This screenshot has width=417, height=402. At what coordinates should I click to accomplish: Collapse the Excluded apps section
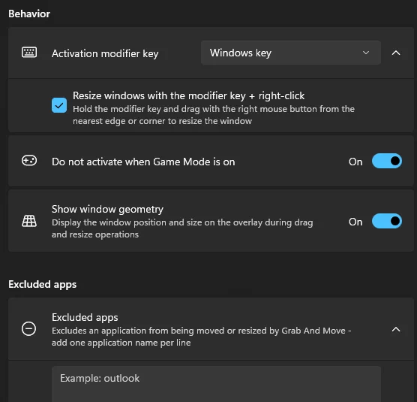[x=396, y=330]
